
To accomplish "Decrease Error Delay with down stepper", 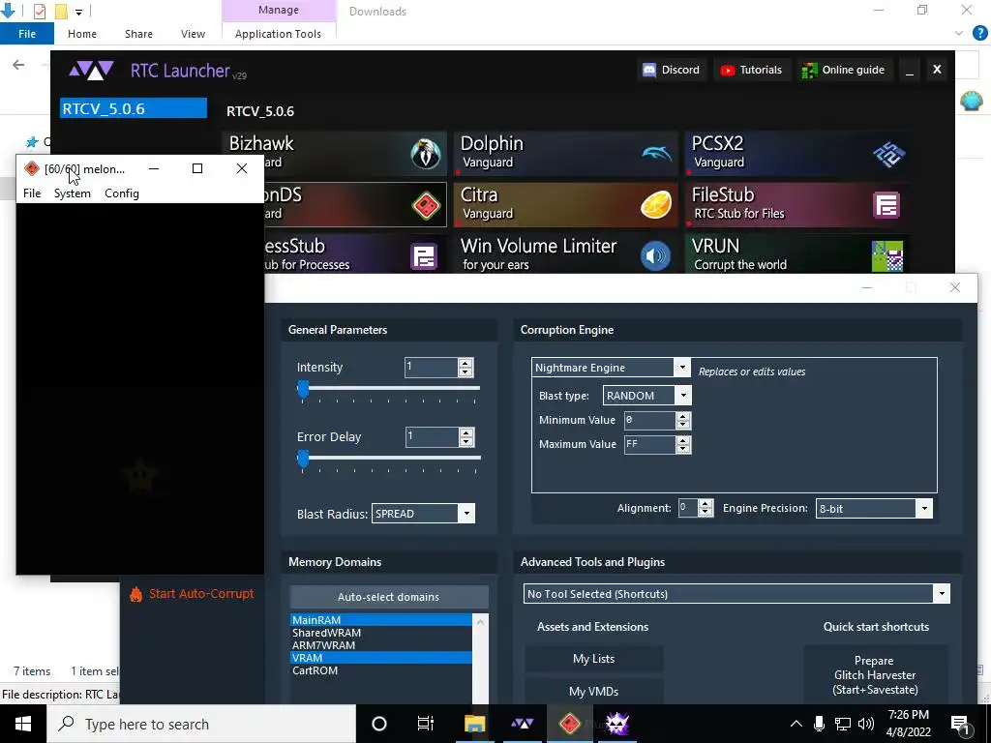I will point(466,441).
